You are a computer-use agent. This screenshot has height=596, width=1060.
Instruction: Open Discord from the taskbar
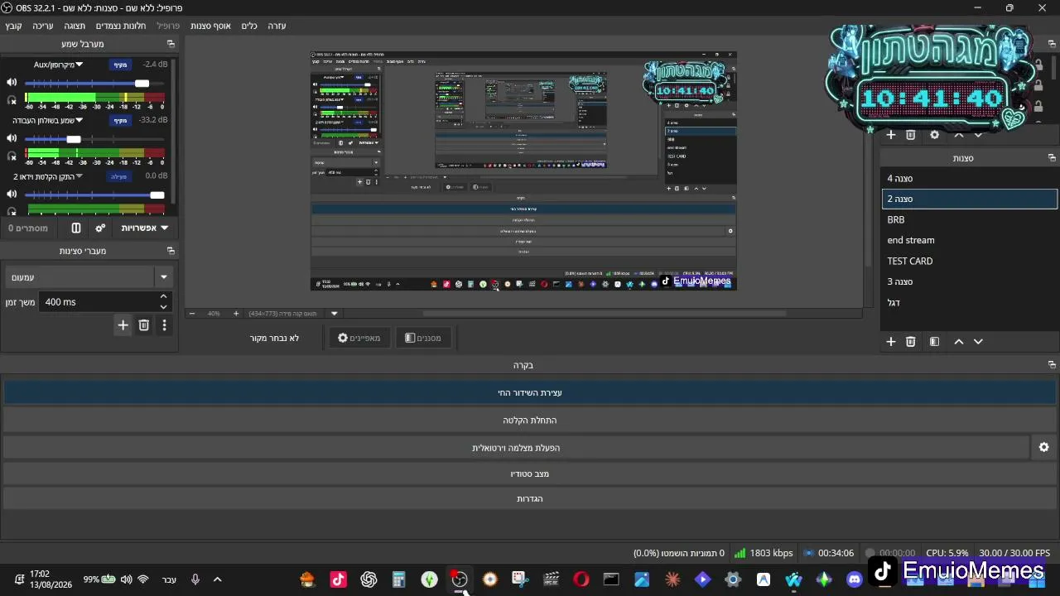coord(855,579)
